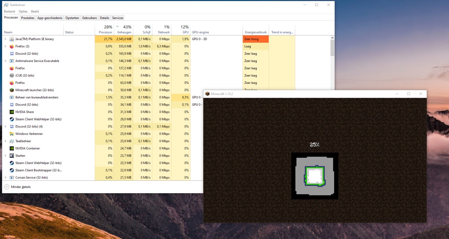Switch to the Gebruikers tab
This screenshot has width=449, height=239.
click(89, 18)
